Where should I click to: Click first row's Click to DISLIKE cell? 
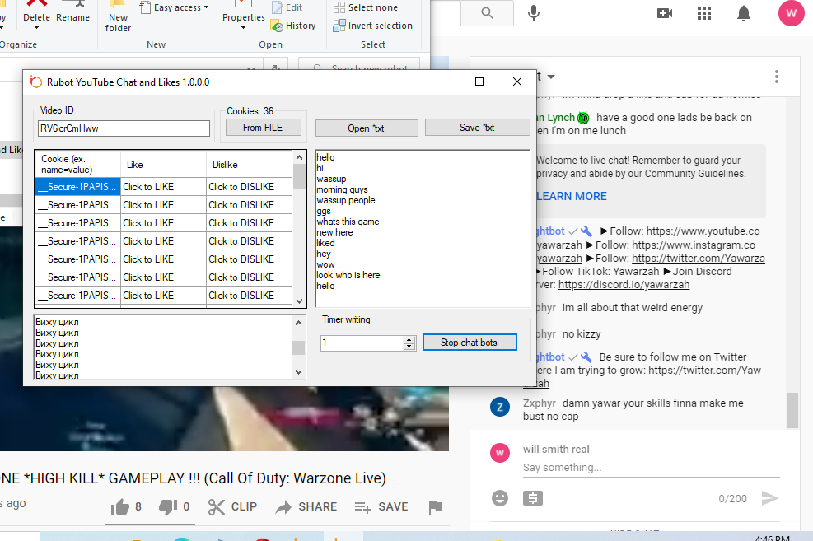pyautogui.click(x=249, y=187)
